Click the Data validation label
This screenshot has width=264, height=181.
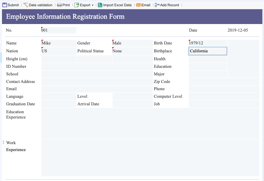[x=41, y=5]
